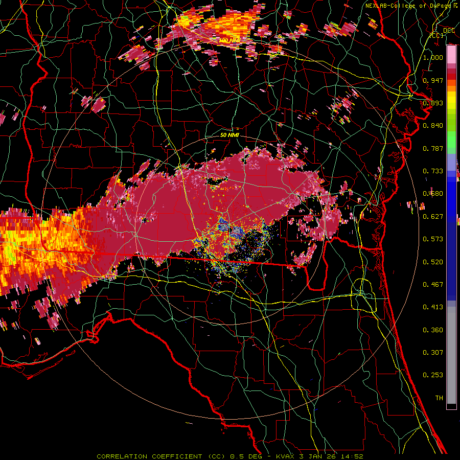Click the 0.573 legend value
This screenshot has width=460, height=460.
coord(433,239)
